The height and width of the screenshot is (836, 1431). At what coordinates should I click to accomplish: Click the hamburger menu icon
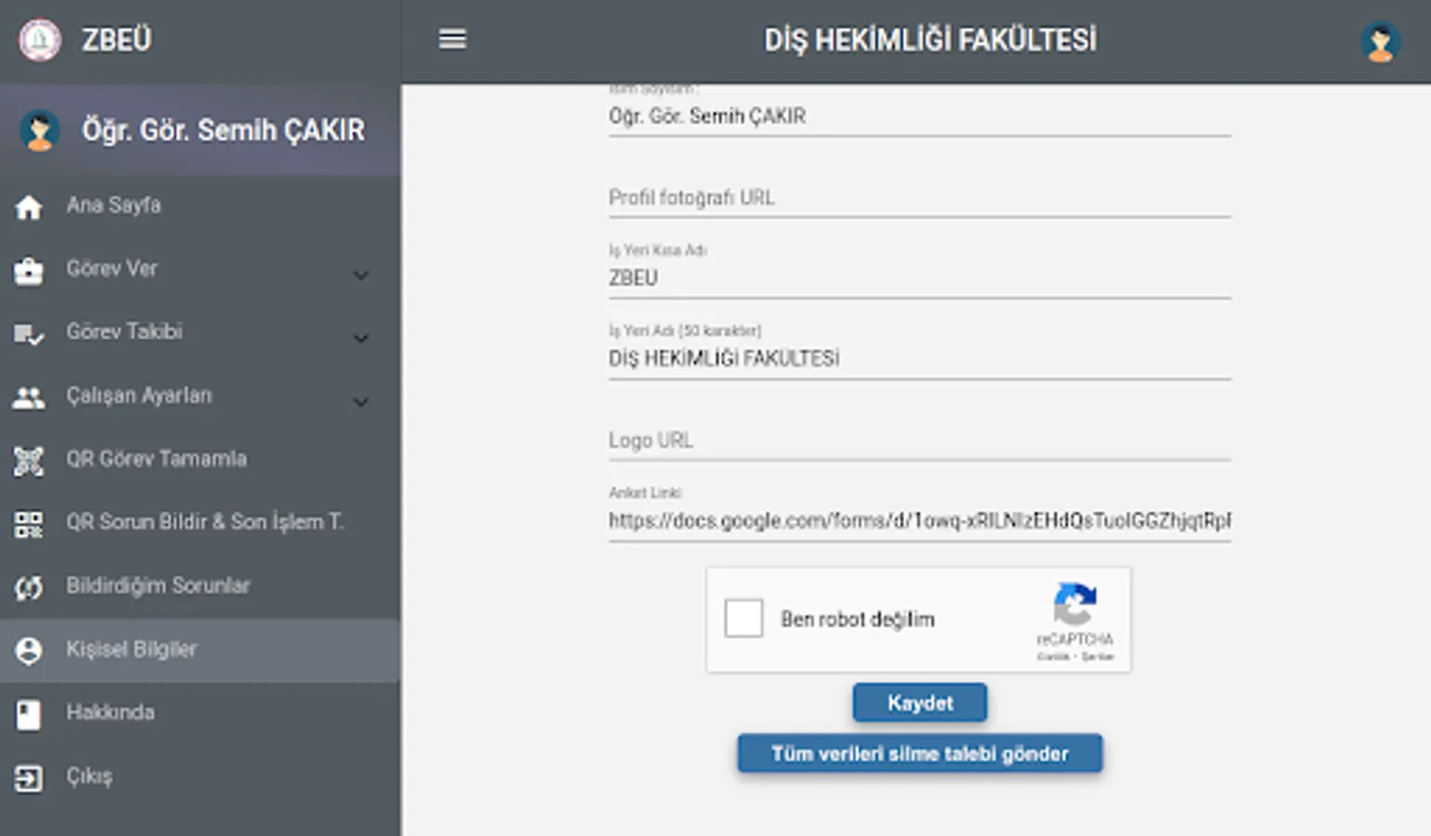(452, 39)
